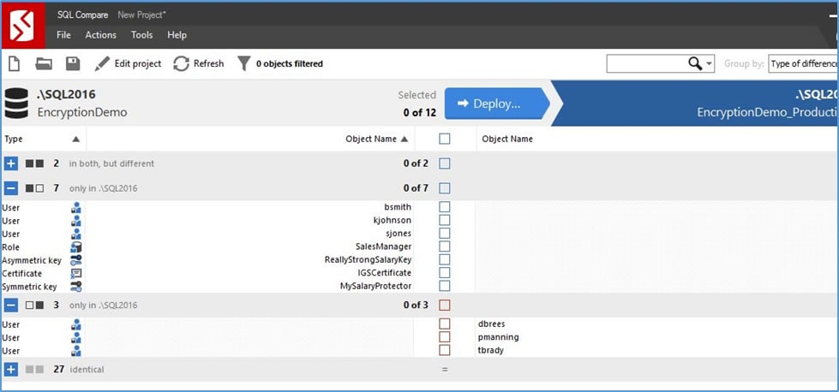The height and width of the screenshot is (392, 839).
Task: Click the search magnifying glass icon
Action: click(695, 63)
